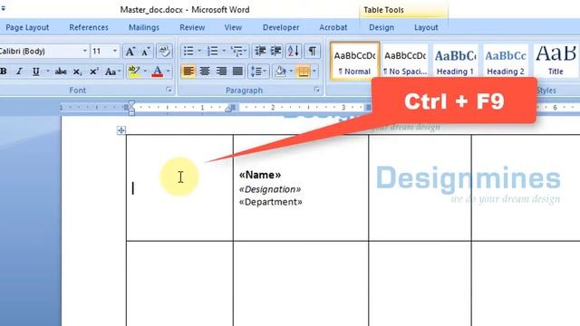The height and width of the screenshot is (326, 580).
Task: Open the bullets library dropdown arrow
Action: pyautogui.click(x=199, y=51)
